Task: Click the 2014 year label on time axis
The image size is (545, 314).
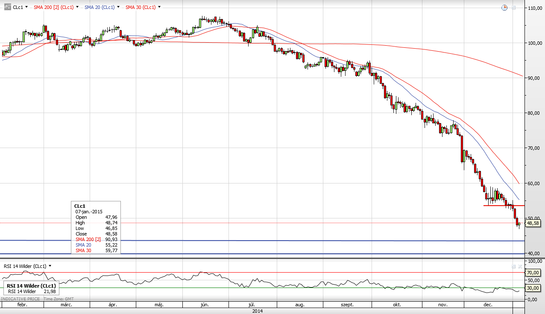Action: (x=258, y=311)
